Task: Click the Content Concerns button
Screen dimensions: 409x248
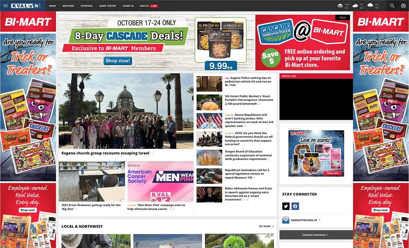Action: pos(316,235)
